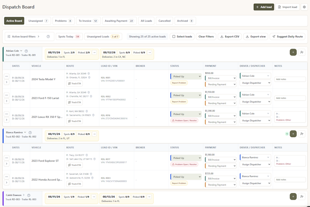The width and height of the screenshot is (310, 207).
Task: Click the map pin next to Charlotte, NC 28217
Action: (x=91, y=96)
